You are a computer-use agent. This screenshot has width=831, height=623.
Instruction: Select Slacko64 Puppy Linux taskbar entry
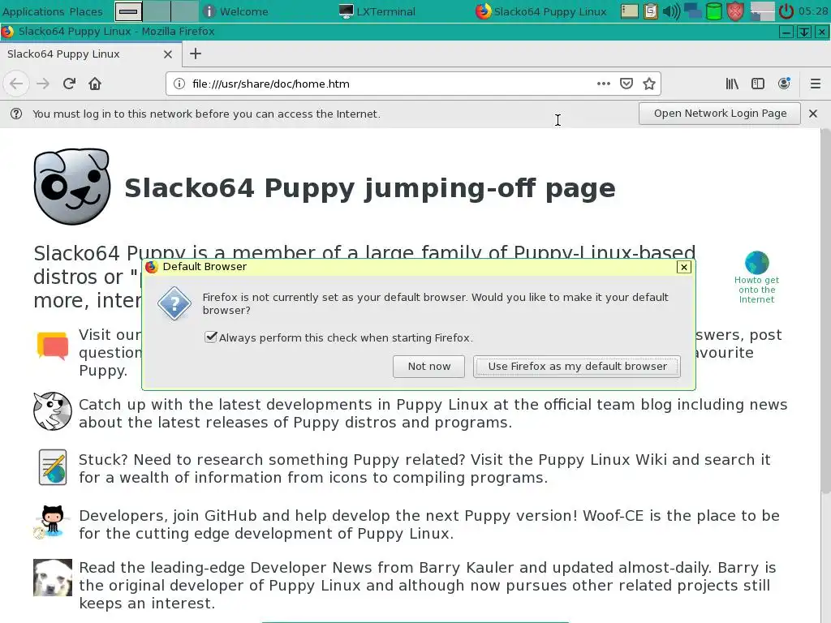pos(541,11)
